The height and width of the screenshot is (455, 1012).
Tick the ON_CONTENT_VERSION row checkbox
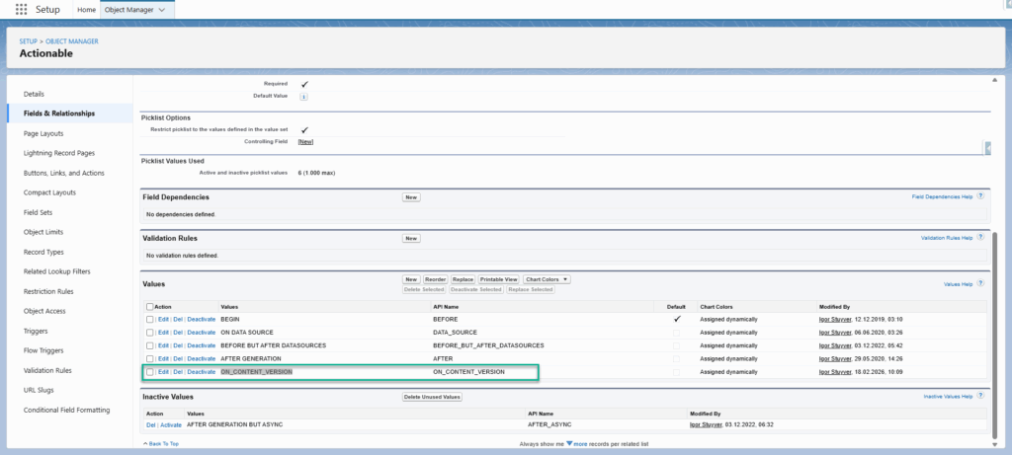[x=149, y=372]
